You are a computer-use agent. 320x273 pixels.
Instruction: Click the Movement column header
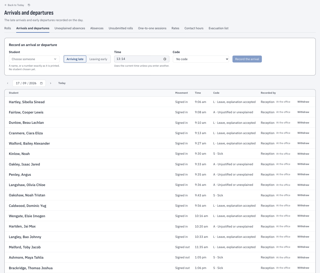coord(182,93)
